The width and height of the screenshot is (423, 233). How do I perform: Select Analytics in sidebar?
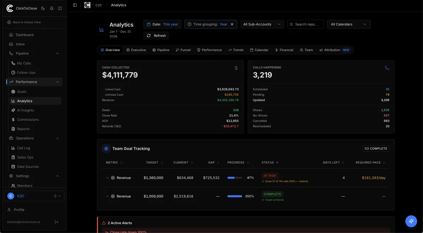(35, 101)
